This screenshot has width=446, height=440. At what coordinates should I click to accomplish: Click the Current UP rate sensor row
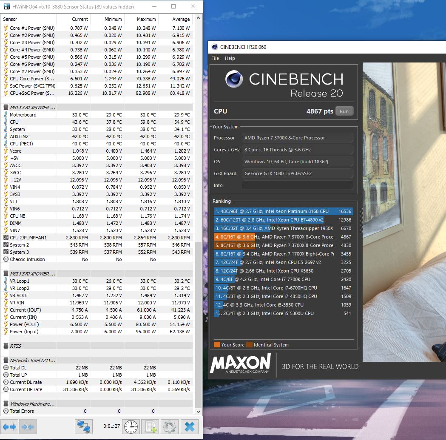(x=97, y=389)
